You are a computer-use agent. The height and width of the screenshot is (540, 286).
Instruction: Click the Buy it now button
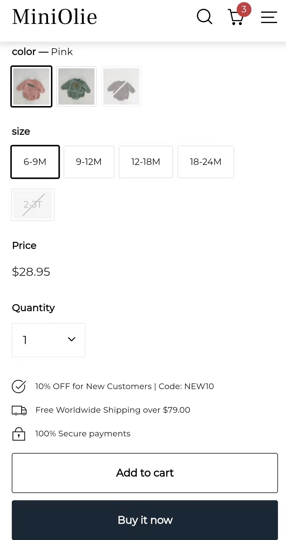(x=145, y=520)
